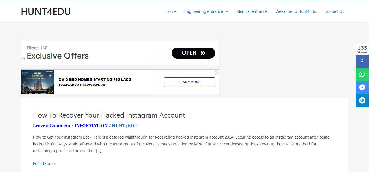
Task: Share the page via Messenger
Action: click(362, 87)
